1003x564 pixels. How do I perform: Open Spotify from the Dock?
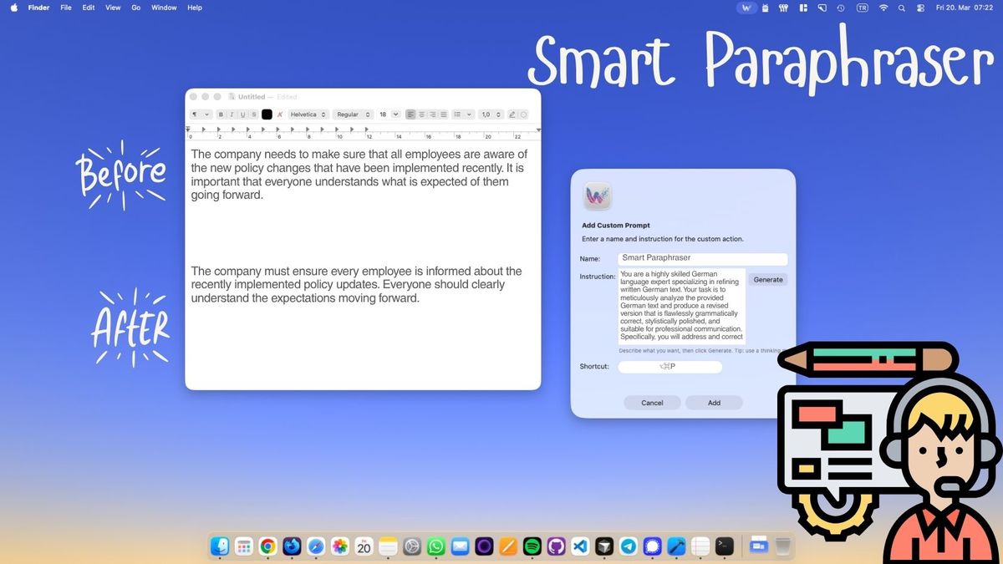click(532, 546)
